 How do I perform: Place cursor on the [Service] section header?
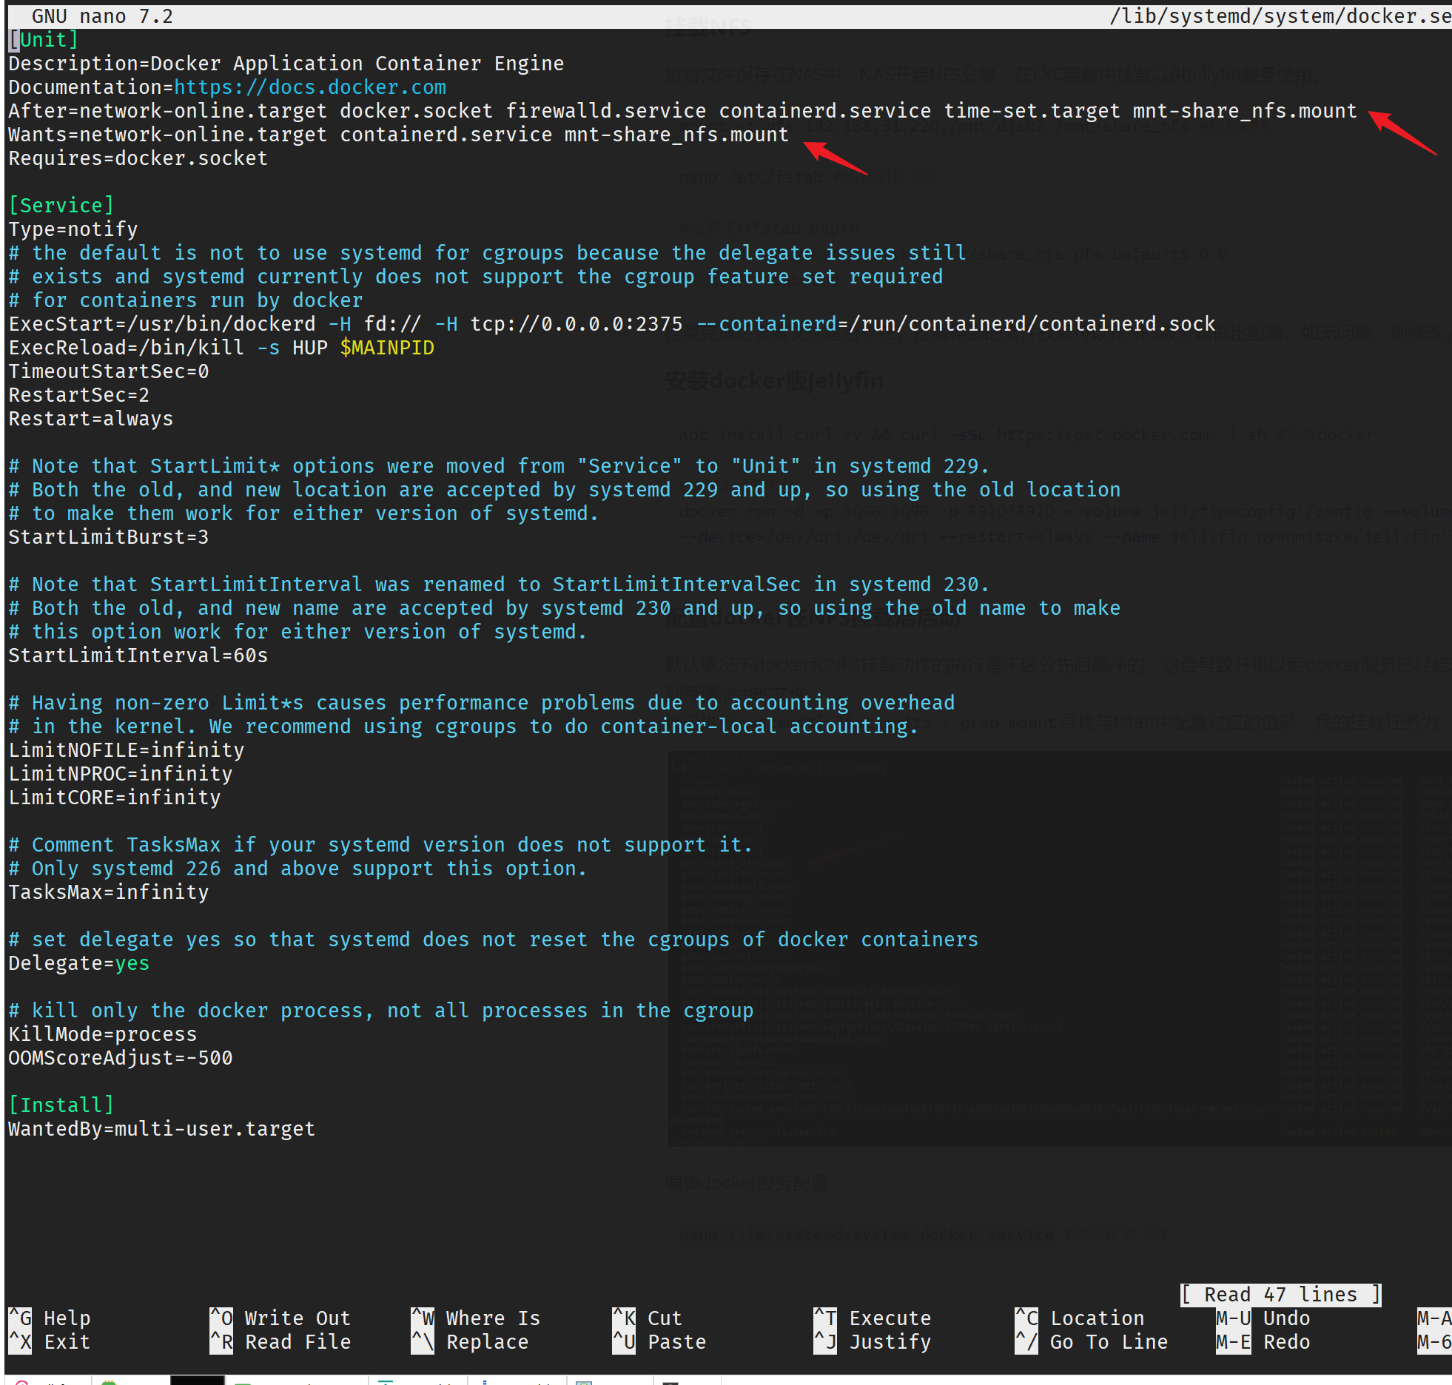(x=61, y=206)
